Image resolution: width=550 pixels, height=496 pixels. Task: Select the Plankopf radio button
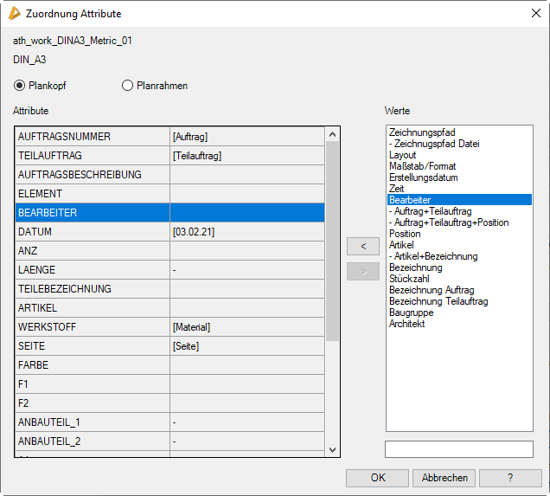click(x=20, y=86)
